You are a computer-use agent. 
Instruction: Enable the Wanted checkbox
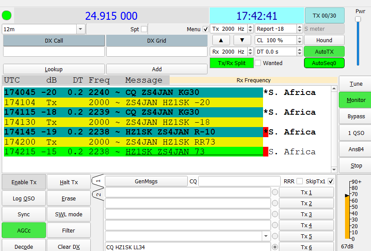pos(258,63)
